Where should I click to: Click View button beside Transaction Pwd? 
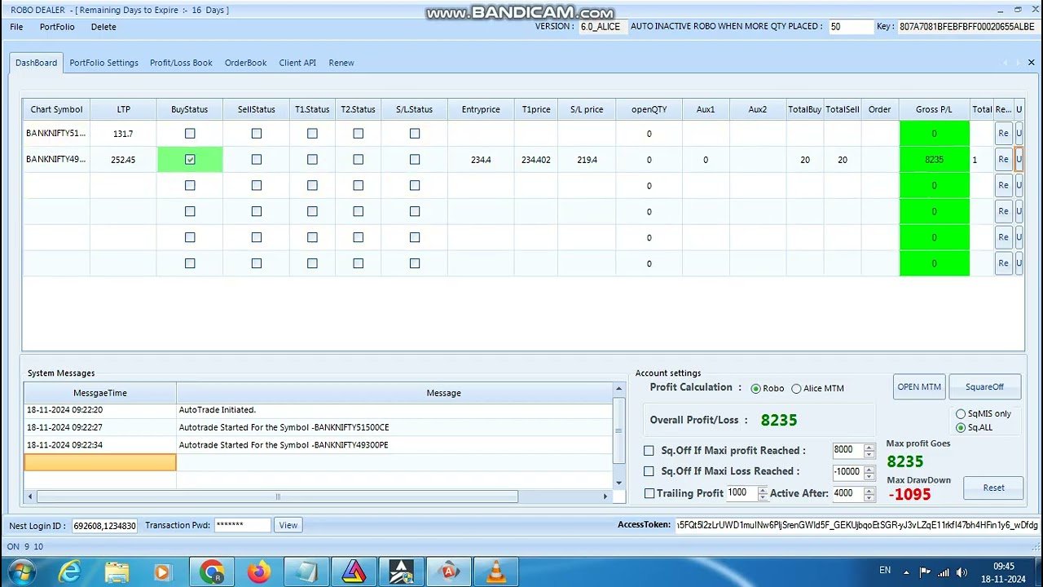tap(288, 525)
